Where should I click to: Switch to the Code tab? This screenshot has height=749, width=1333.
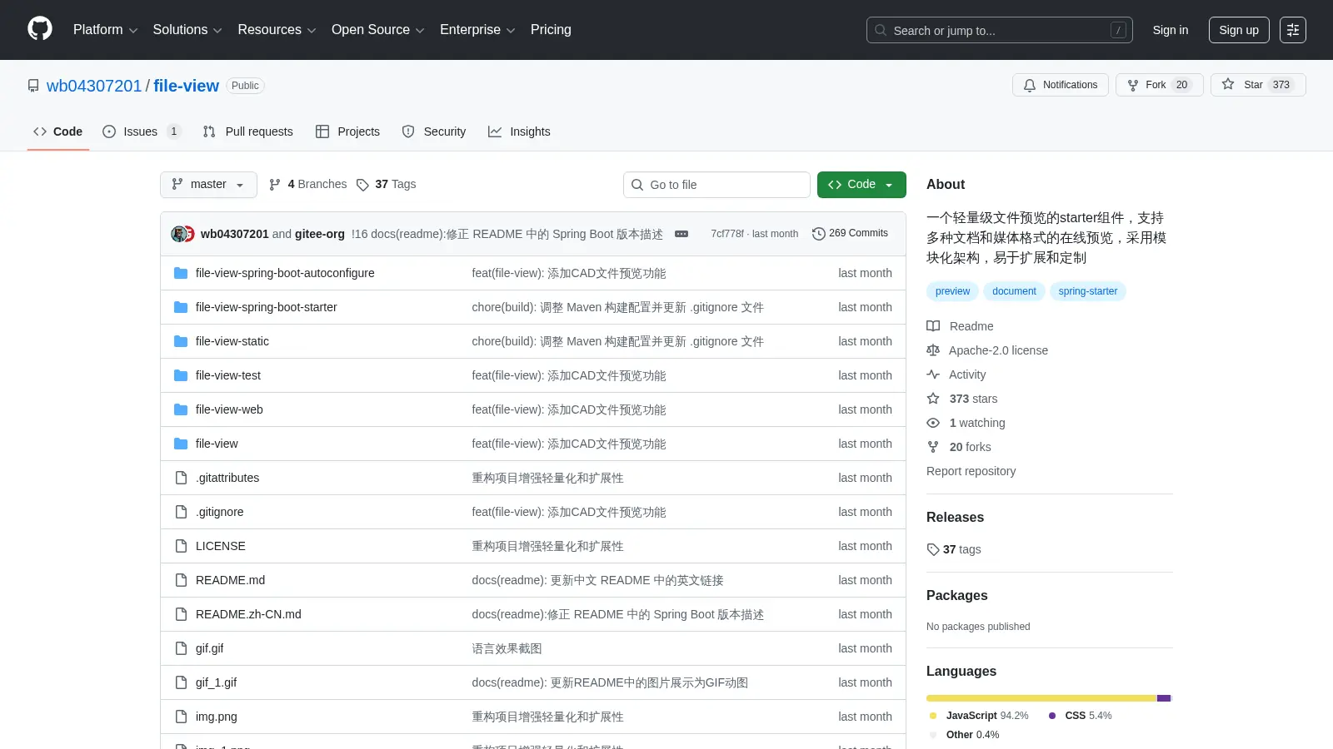point(57,131)
